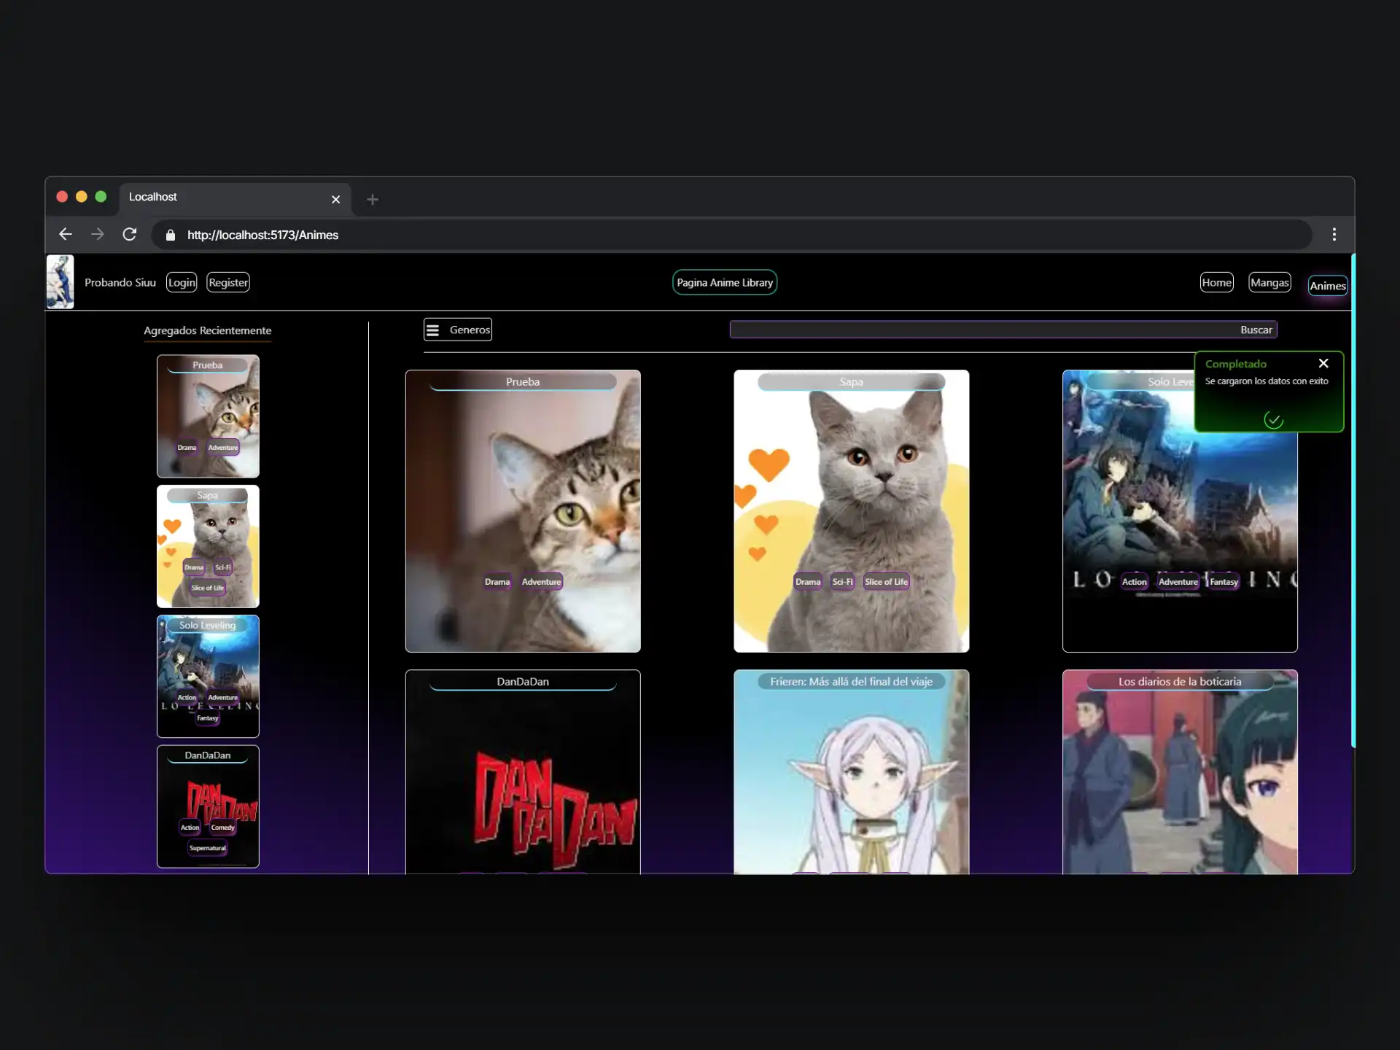
Task: Click the Agregados Recientemente heading
Action: click(208, 330)
